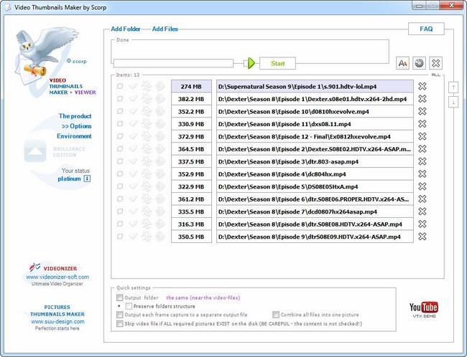Viewport: 467px width, 357px height.
Task: Click the info icon next to platinum status
Action: 87,178
